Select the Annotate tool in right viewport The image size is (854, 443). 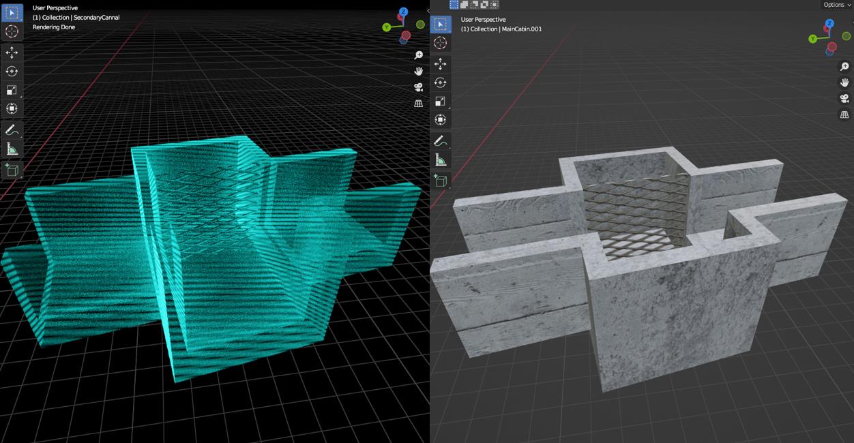tap(441, 142)
